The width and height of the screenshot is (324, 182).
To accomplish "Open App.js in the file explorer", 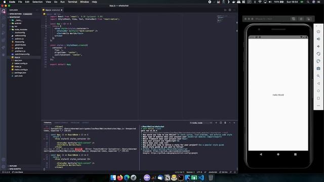I will coord(17,57).
